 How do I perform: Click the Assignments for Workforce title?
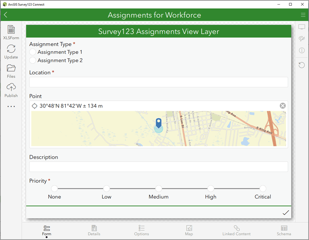tap(154, 15)
